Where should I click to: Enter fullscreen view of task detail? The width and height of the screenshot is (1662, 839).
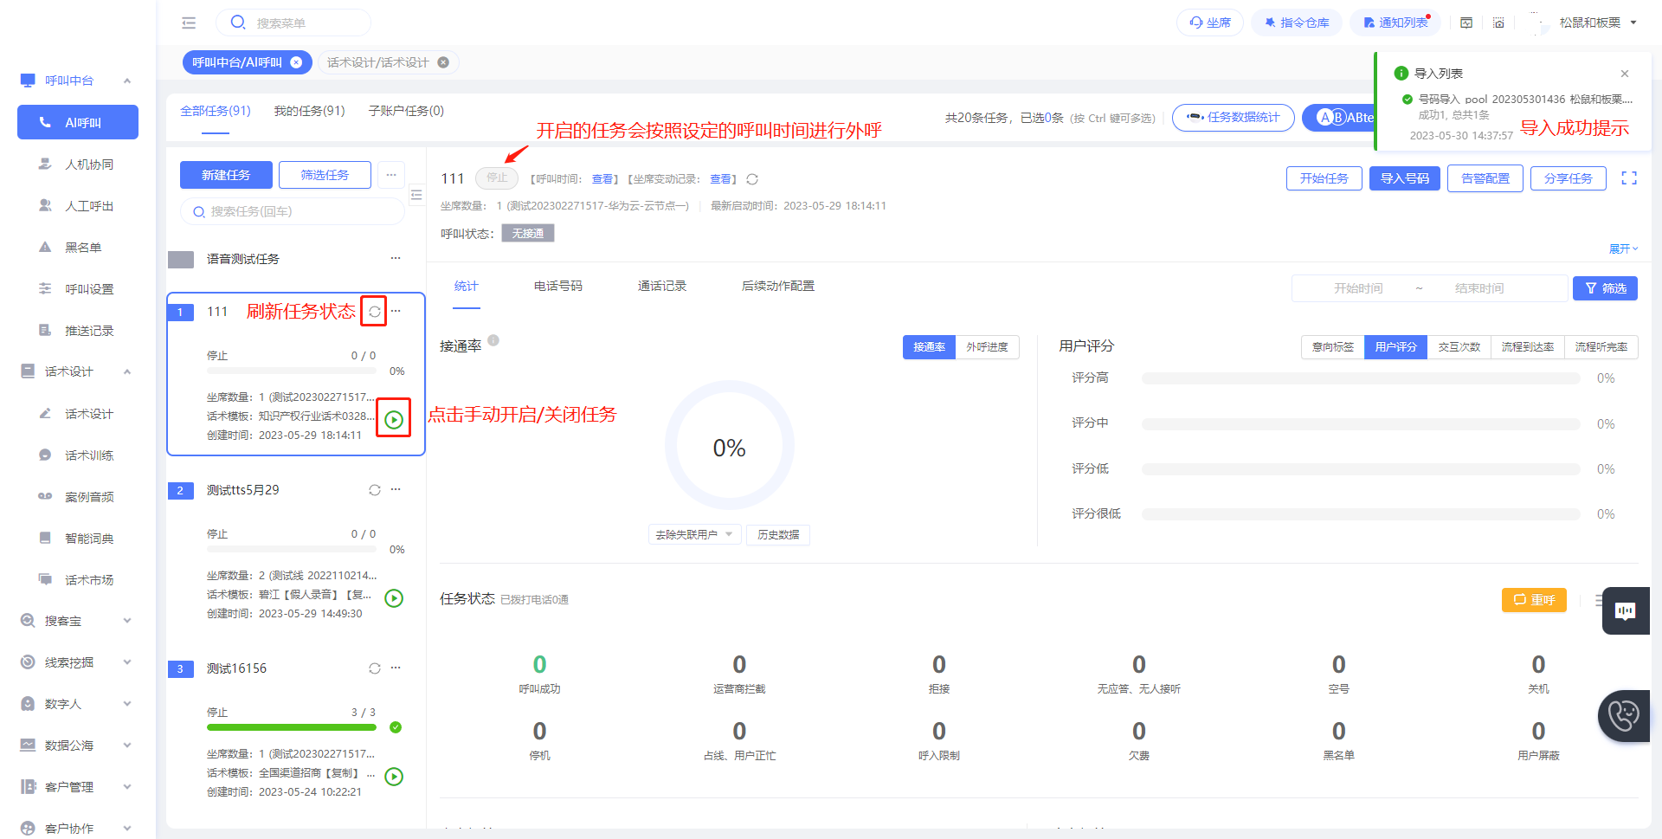(x=1629, y=178)
